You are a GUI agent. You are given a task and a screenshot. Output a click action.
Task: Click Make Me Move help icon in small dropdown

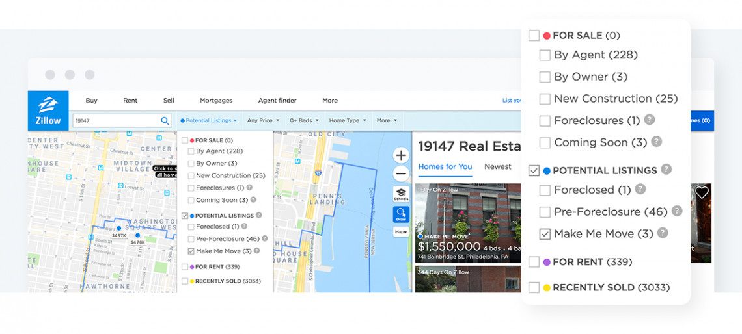256,251
